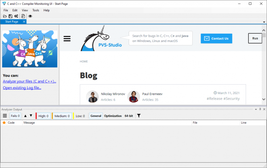Image resolution: width=267 pixels, height=168 pixels.
Task: Toggle the Fails: 0 filter
Action: (15, 116)
